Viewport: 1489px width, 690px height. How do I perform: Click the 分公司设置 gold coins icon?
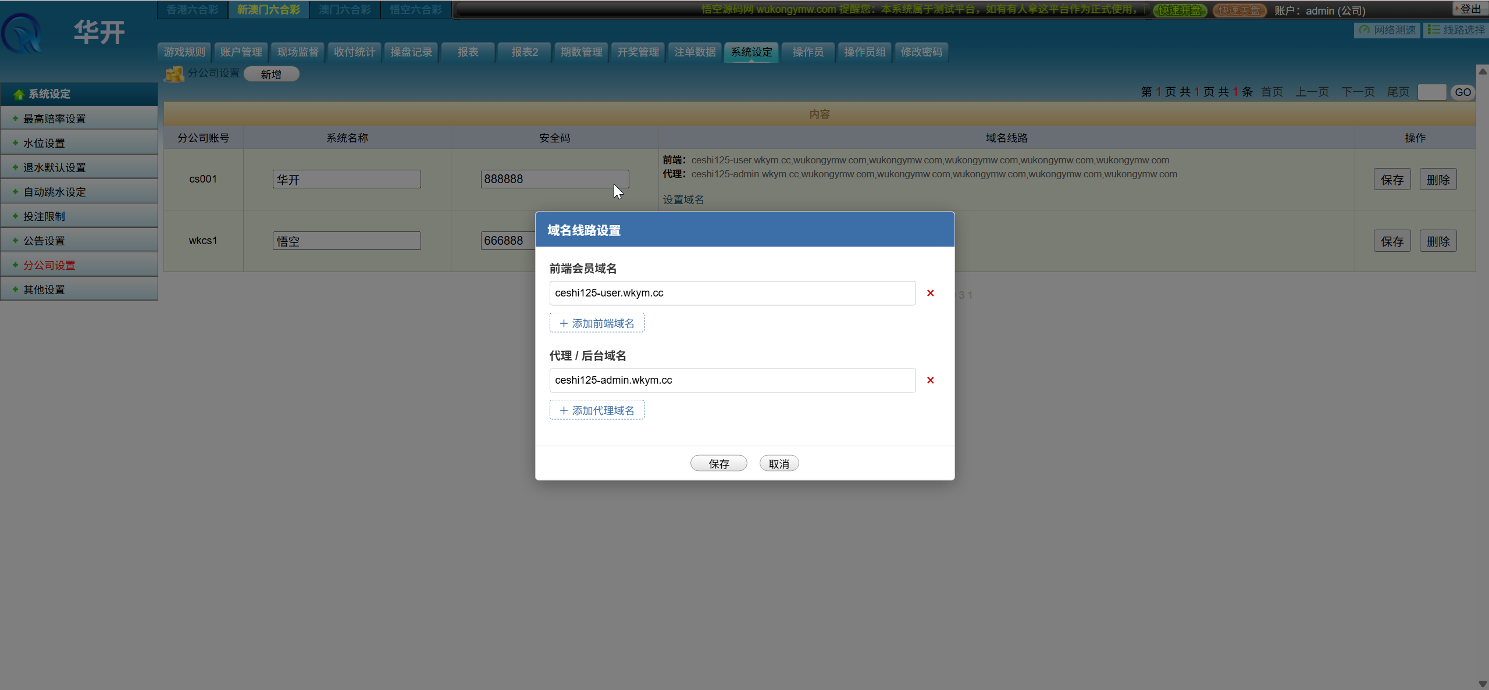[174, 74]
